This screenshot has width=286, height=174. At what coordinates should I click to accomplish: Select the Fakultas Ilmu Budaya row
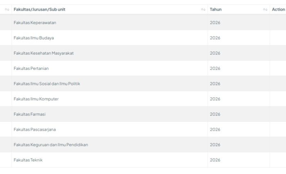[34, 38]
